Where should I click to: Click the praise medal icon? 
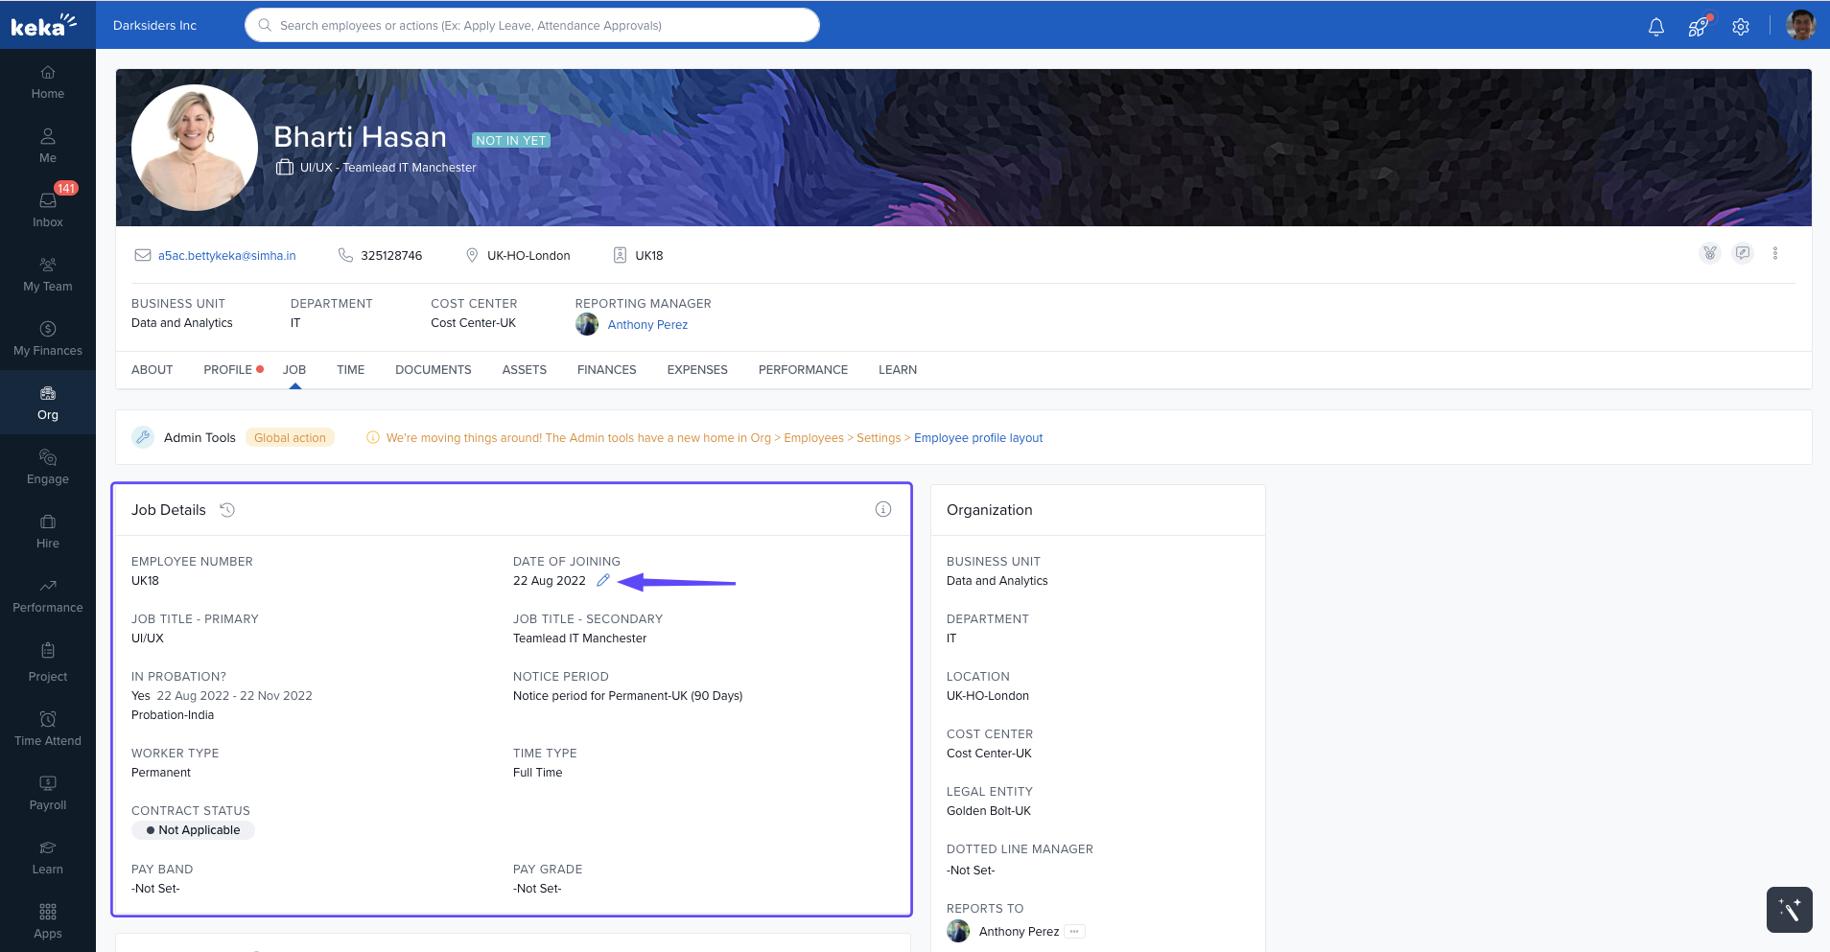click(x=1709, y=253)
